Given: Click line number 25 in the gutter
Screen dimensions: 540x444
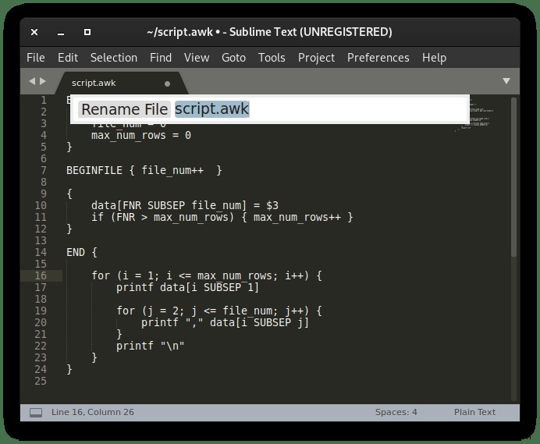Looking at the screenshot, I should tap(41, 381).
